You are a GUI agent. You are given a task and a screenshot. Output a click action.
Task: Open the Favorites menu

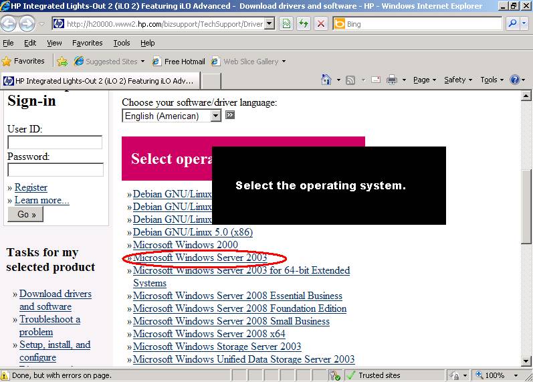(88, 43)
